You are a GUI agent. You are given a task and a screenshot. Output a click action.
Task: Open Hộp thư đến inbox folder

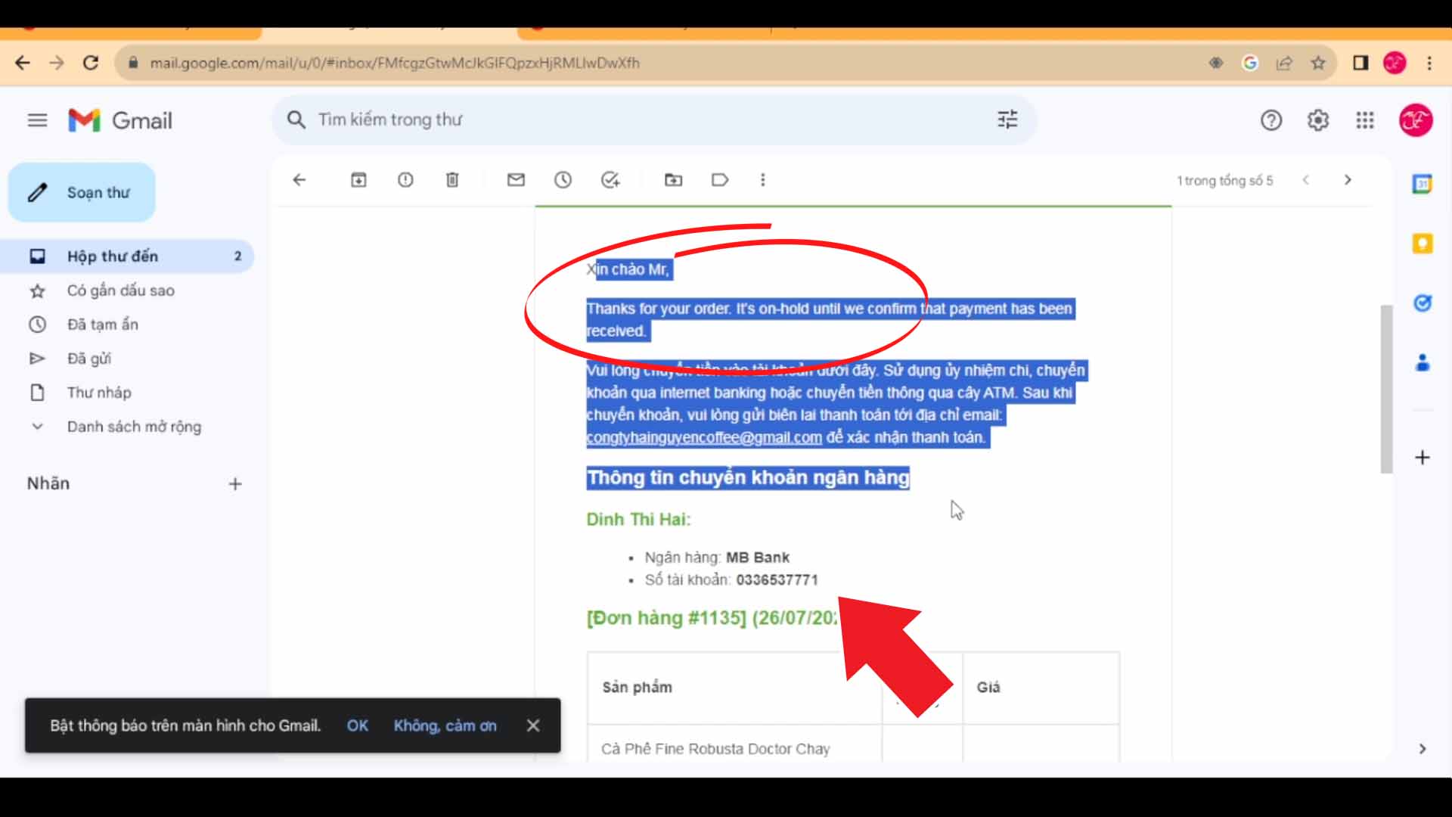[127, 256]
